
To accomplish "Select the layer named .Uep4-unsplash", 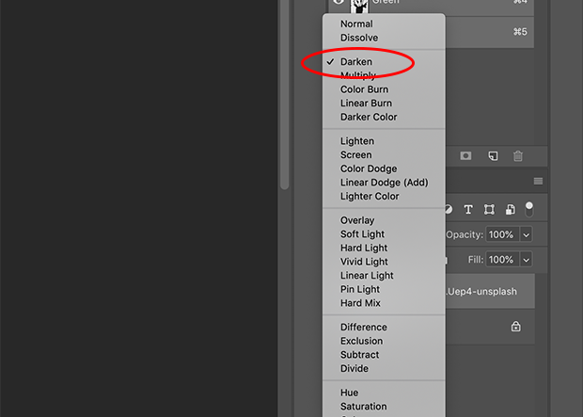I will tap(490, 291).
